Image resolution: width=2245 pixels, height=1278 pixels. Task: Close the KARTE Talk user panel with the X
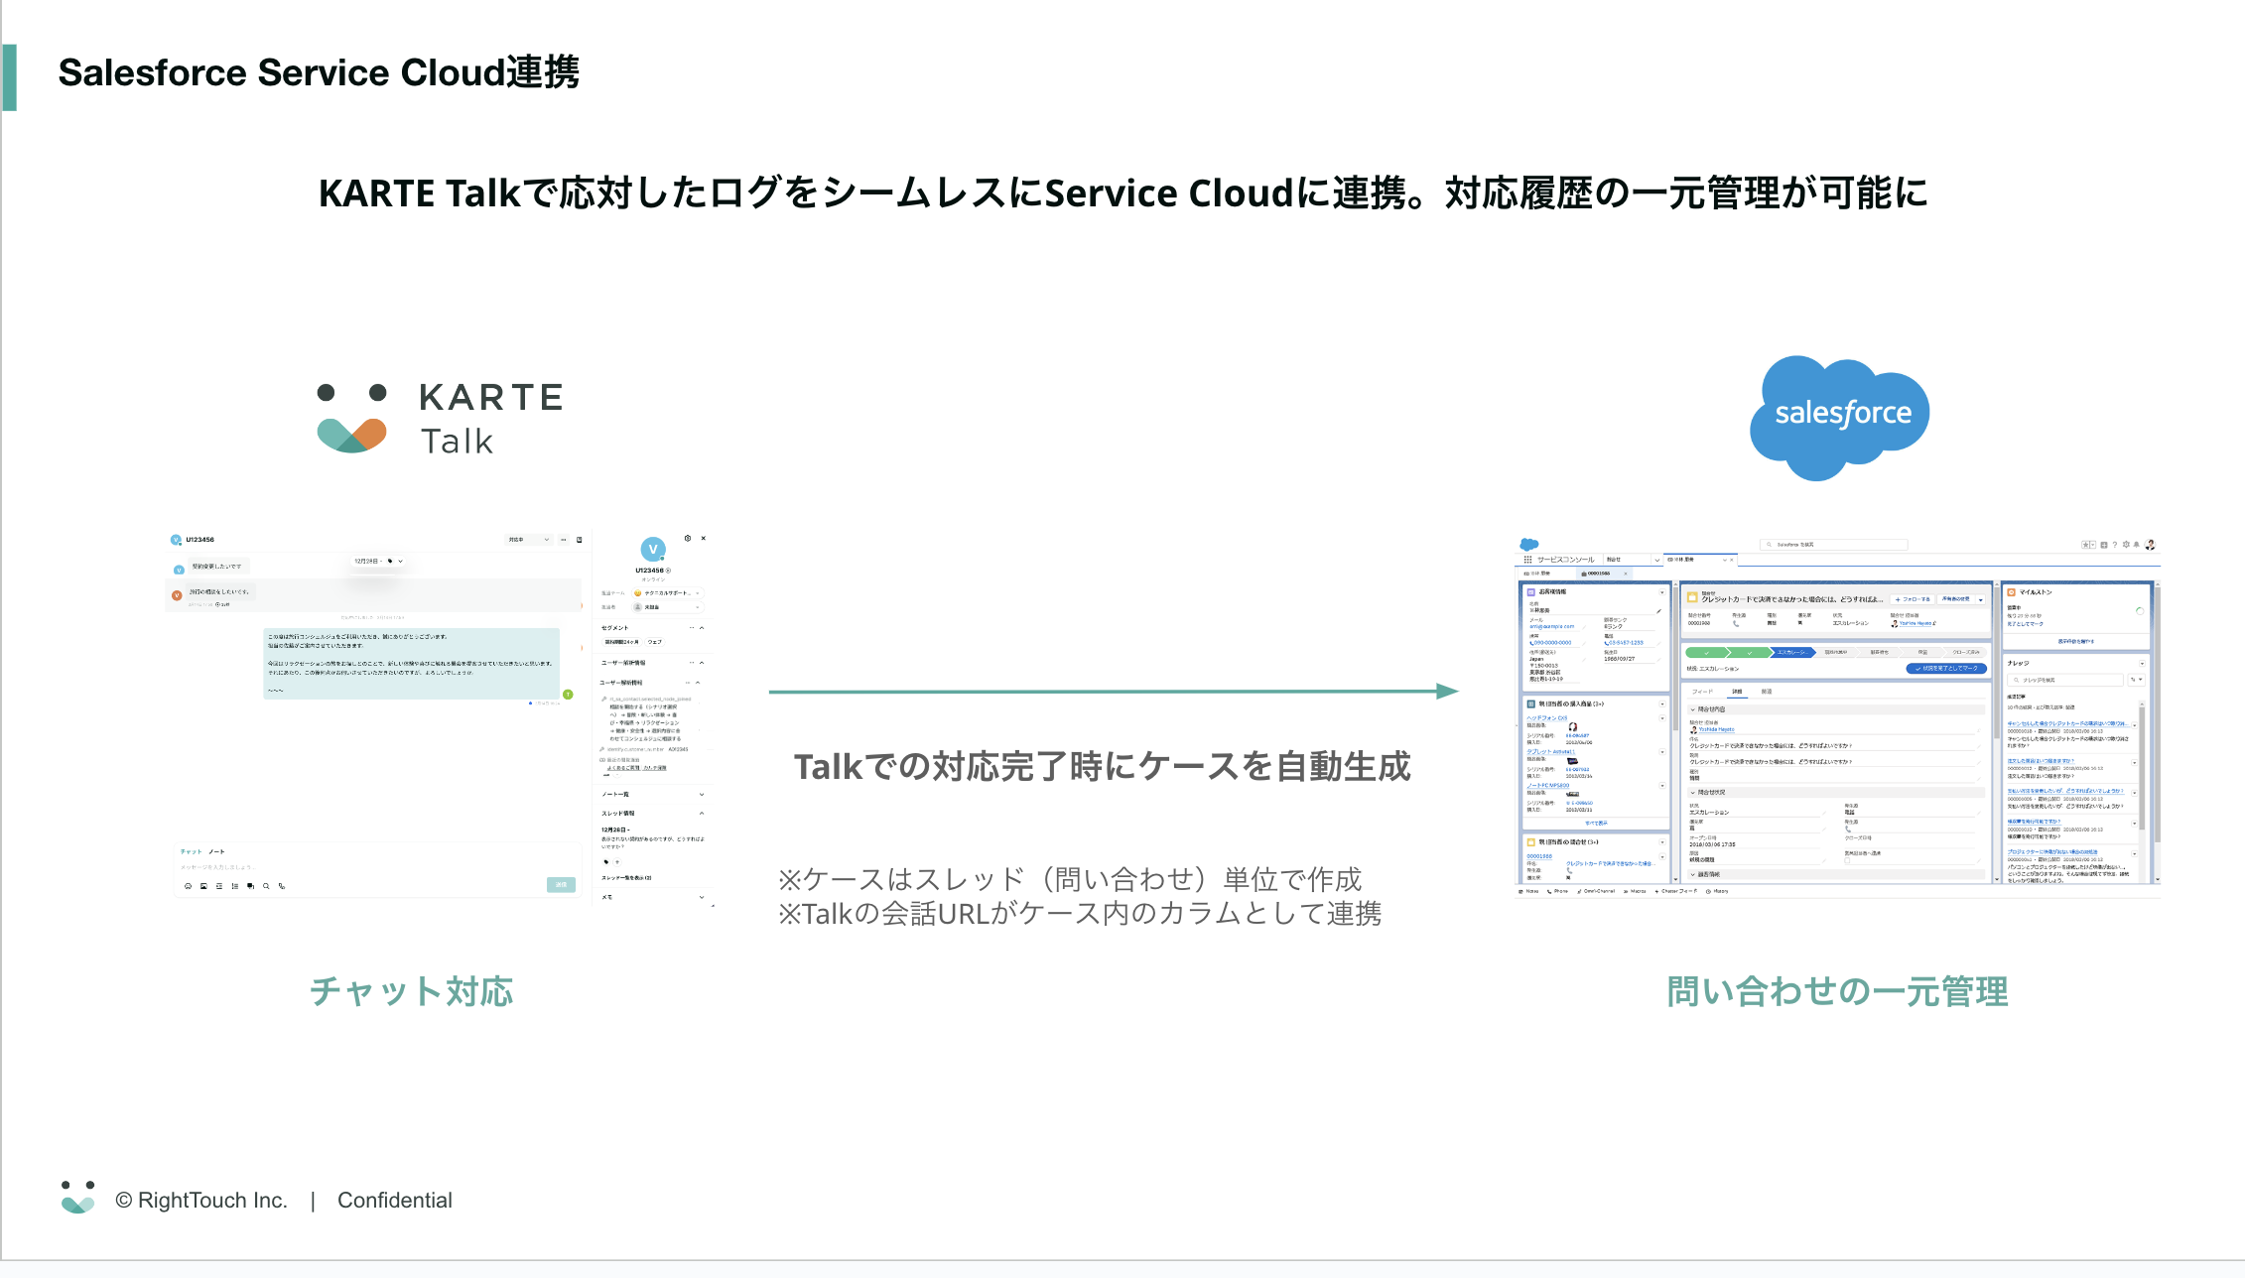[704, 538]
